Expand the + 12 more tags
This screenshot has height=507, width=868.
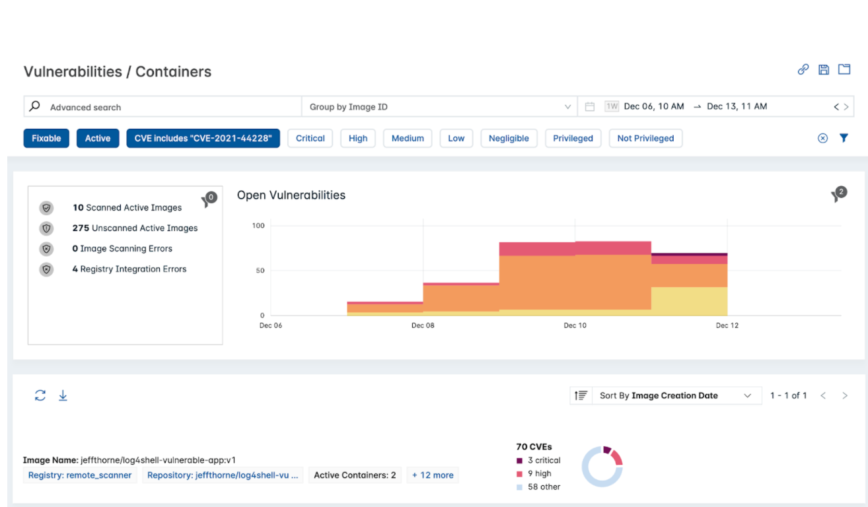click(433, 475)
